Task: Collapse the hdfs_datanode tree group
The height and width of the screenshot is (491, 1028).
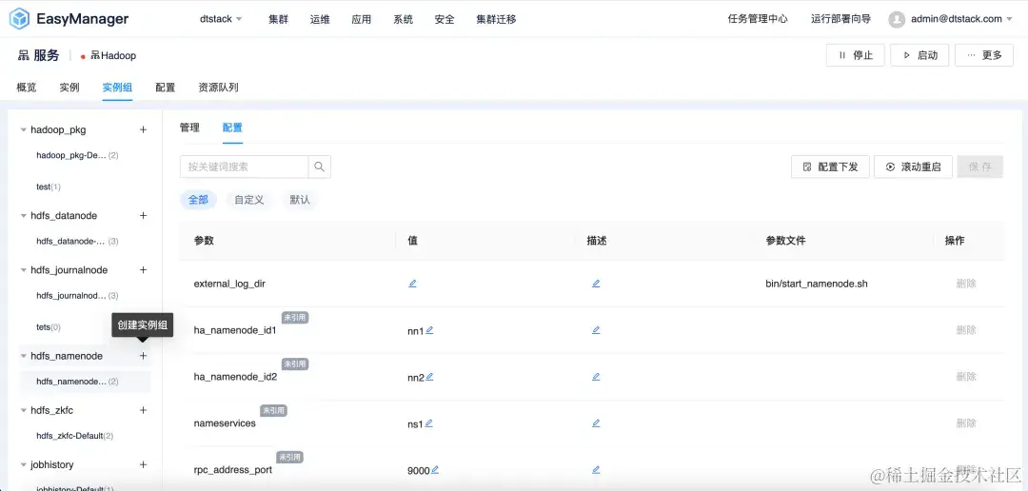Action: [x=24, y=216]
